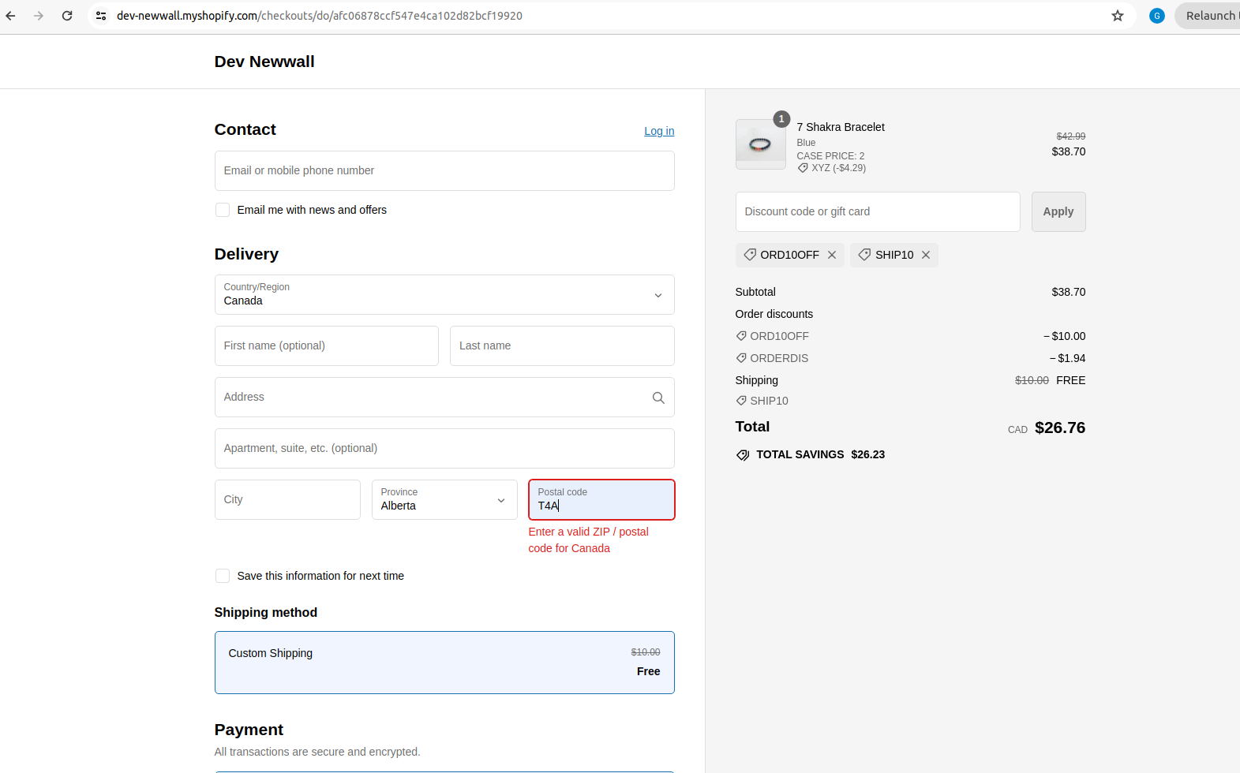Remove the SHIP10 discount tag
The height and width of the screenshot is (773, 1240).
pyautogui.click(x=925, y=255)
